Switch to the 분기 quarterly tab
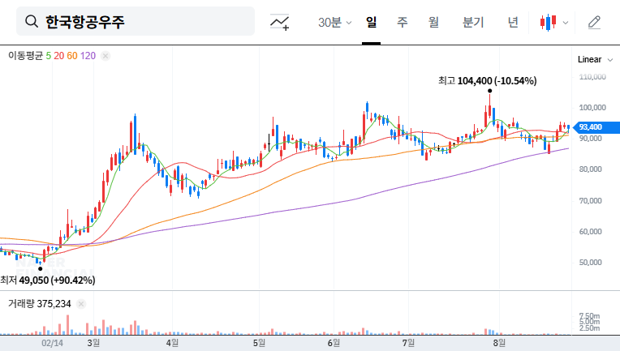620x351 pixels. pyautogui.click(x=473, y=23)
